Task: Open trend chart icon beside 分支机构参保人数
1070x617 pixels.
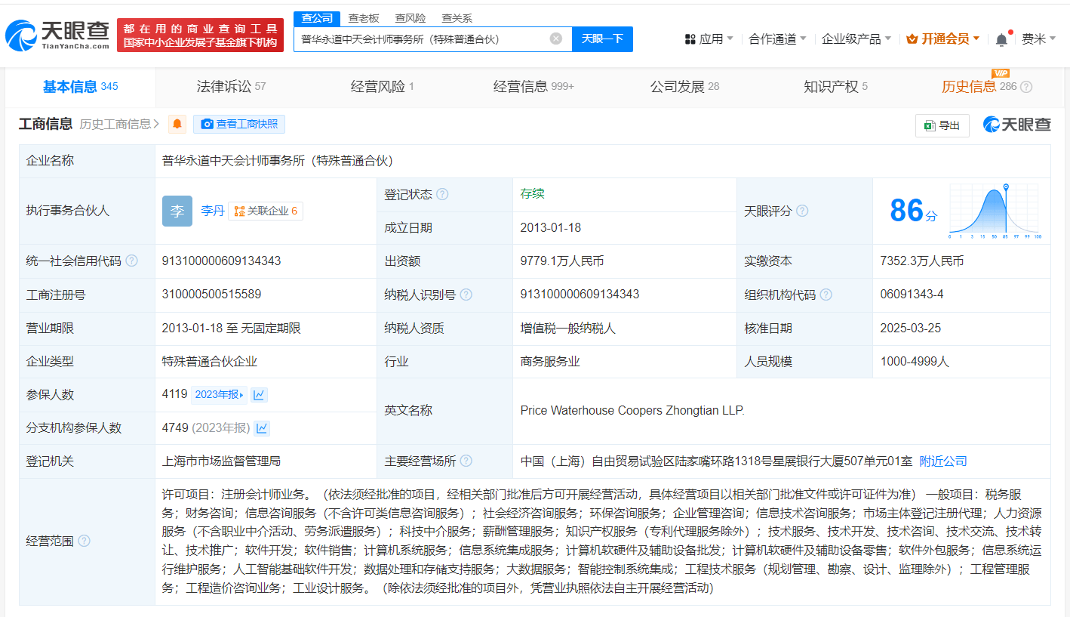Action: coord(262,428)
